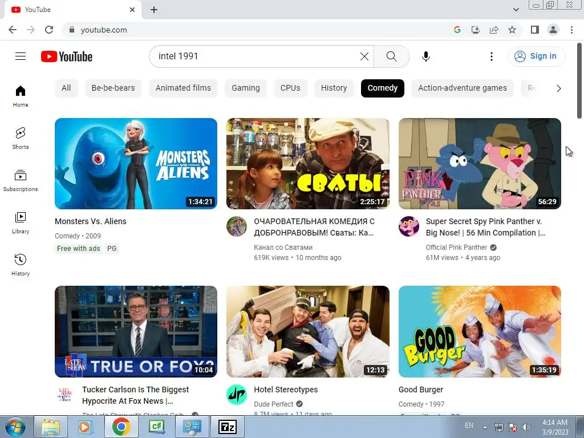Select the Action-adventure games chip

pos(462,88)
